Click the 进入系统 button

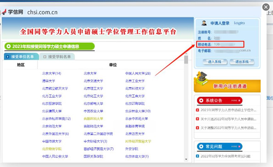pos(215,61)
